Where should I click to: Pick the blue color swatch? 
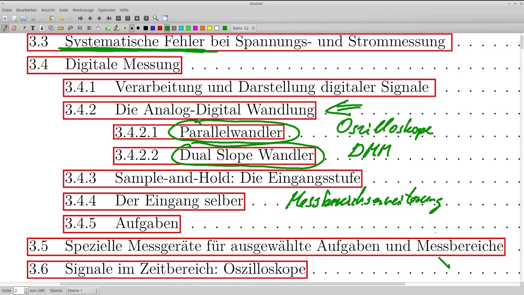[x=153, y=28]
